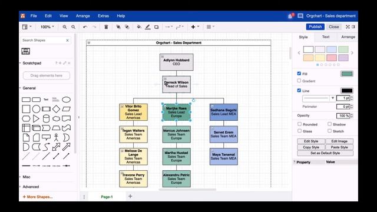Click the Copy Style button

tap(311, 147)
